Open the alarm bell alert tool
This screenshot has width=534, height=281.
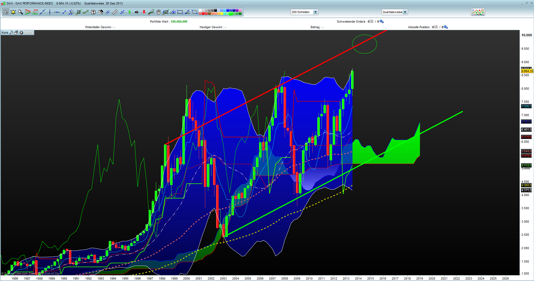(x=13, y=12)
